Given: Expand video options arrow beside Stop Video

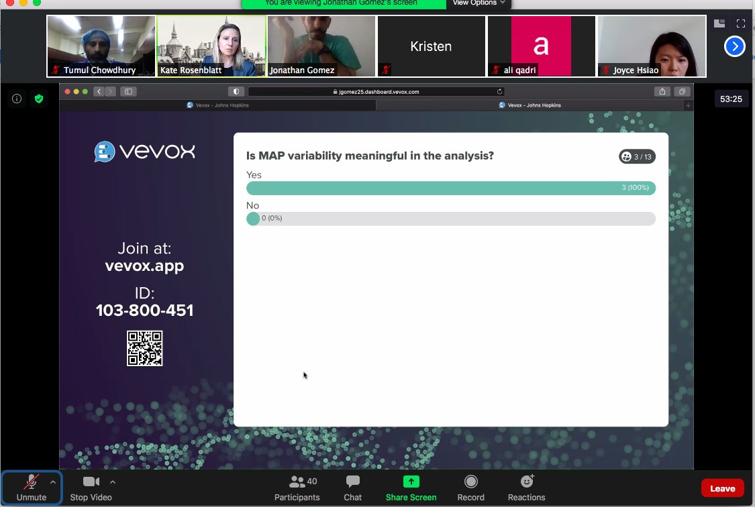Looking at the screenshot, I should [113, 482].
